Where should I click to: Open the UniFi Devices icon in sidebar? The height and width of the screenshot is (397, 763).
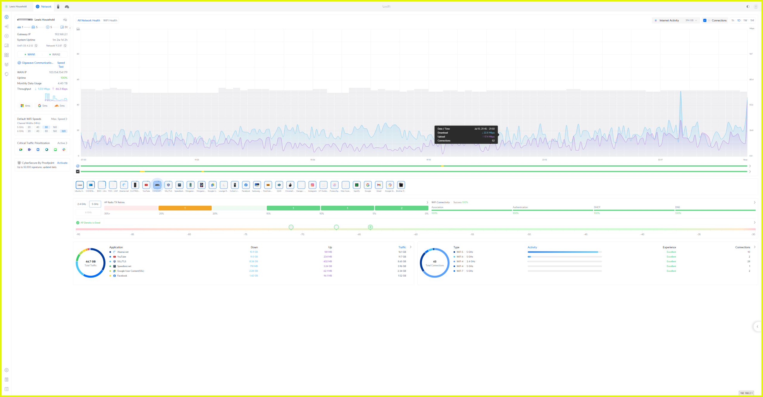7,36
